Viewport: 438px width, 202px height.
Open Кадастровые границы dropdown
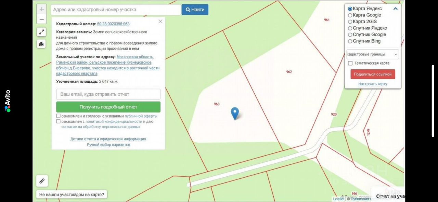[x=372, y=54]
